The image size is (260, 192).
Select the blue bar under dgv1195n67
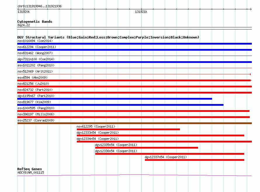pyautogui.click(x=115, y=99)
